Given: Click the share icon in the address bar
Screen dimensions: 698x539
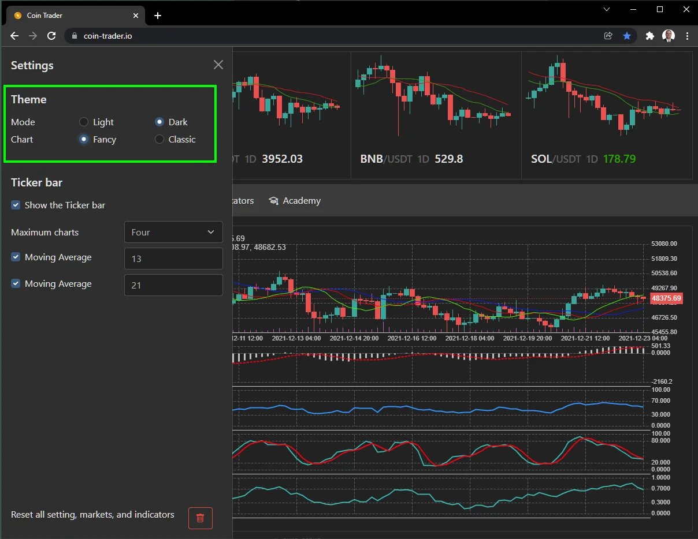Looking at the screenshot, I should click(608, 35).
